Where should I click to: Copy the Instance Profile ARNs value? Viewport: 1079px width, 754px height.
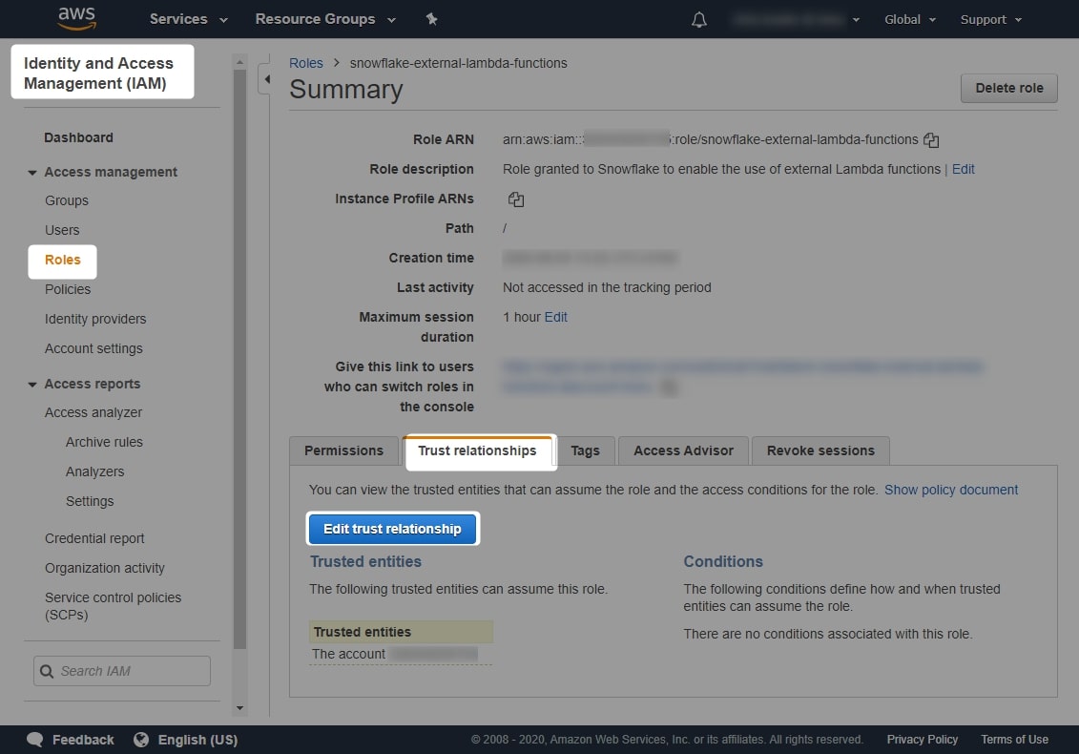(x=515, y=199)
